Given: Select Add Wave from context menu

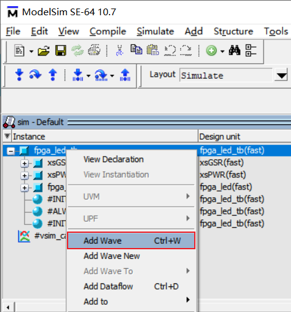Looking at the screenshot, I should click(x=131, y=241).
